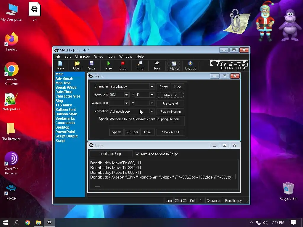Viewport: 303px width, 227px height.
Task: Click the Add Last Sing button
Action: point(111,154)
